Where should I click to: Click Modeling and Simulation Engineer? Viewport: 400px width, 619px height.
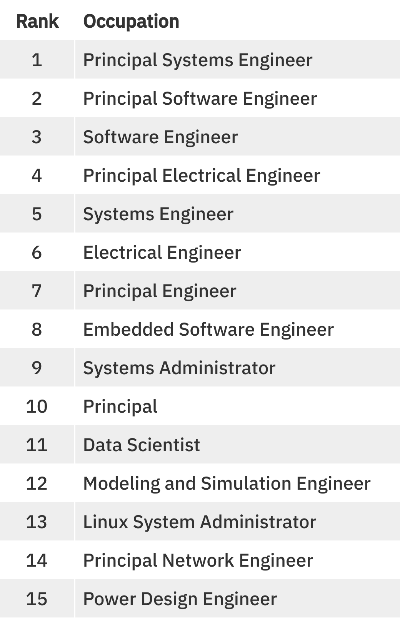pyautogui.click(x=227, y=483)
